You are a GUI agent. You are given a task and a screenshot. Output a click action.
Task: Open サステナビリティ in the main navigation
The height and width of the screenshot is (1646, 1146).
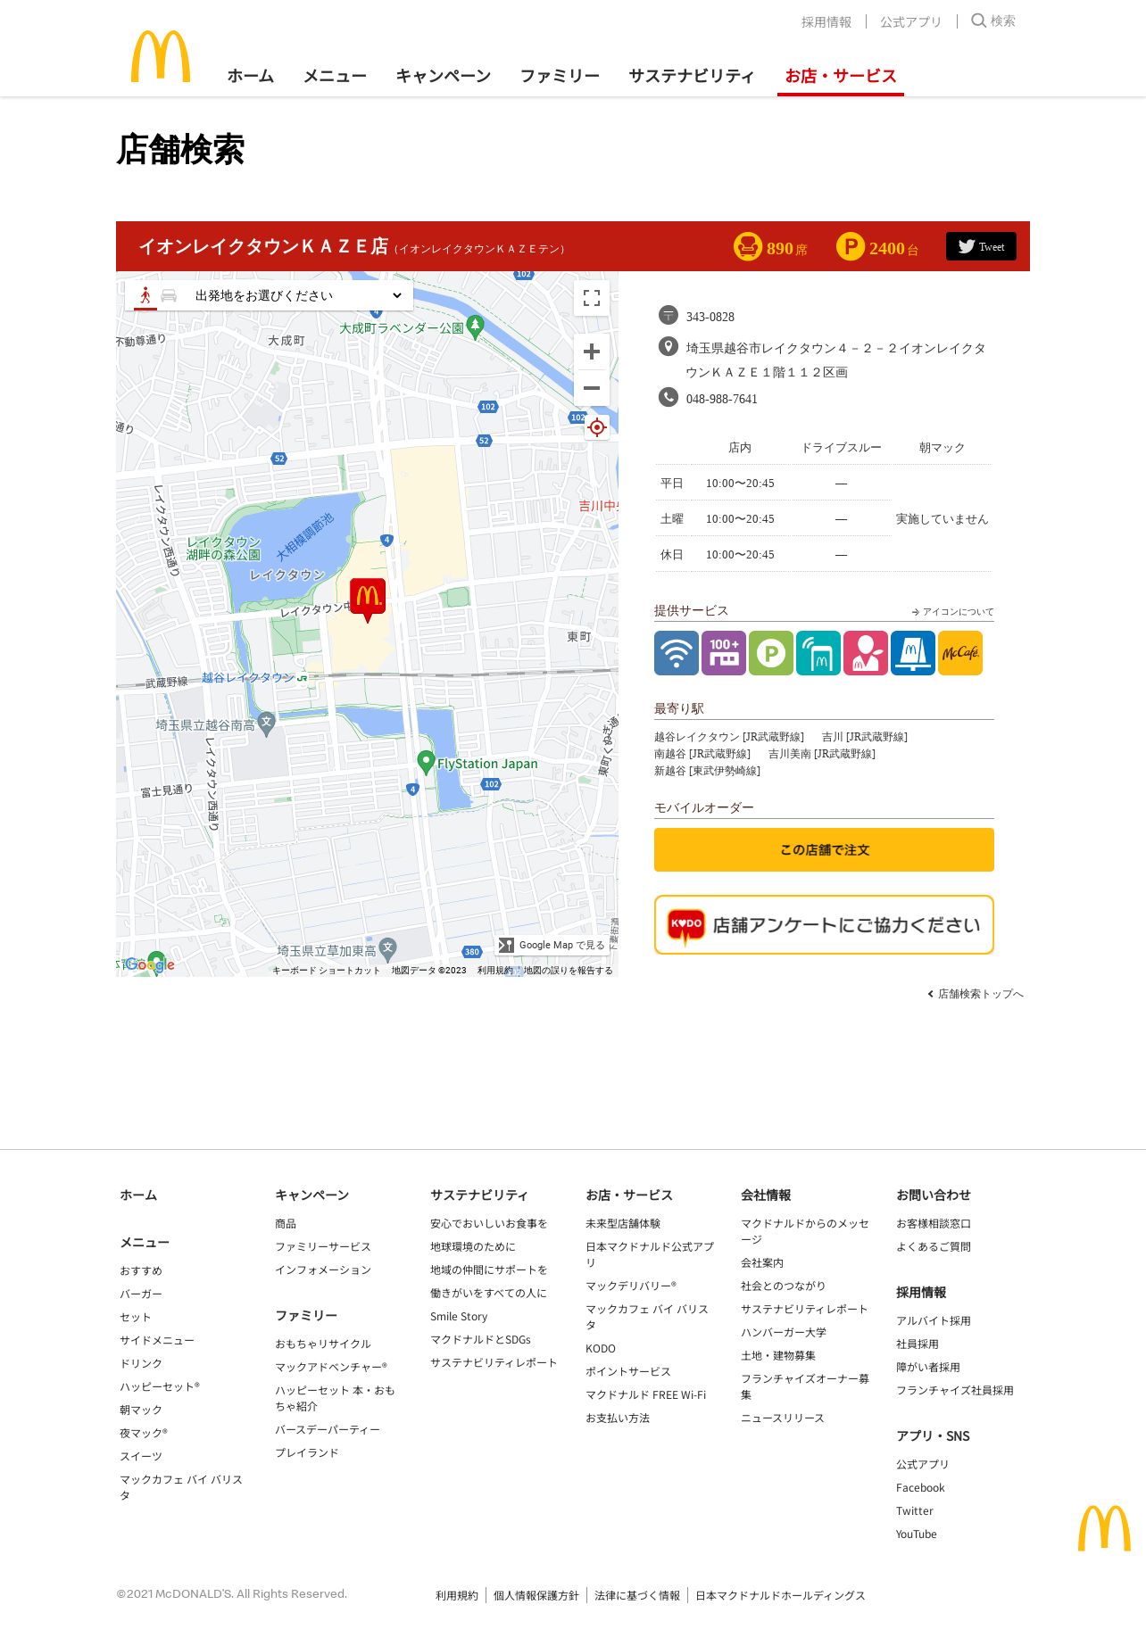[692, 76]
